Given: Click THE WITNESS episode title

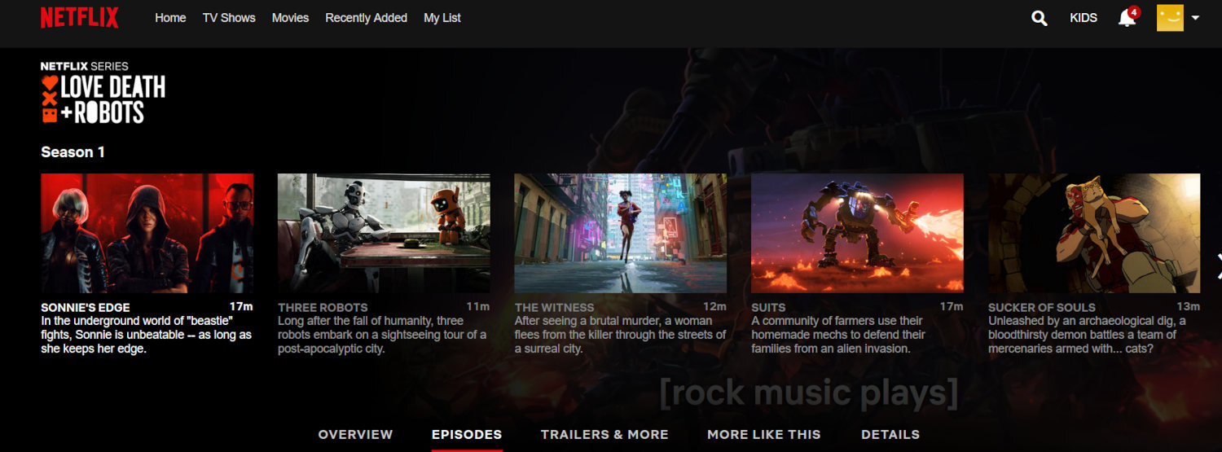Looking at the screenshot, I should point(554,308).
